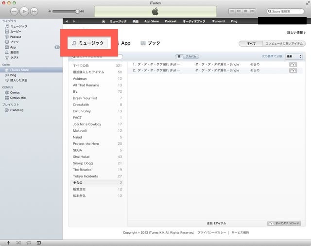This screenshot has height=246, width=311.
Task: Open the 最新 sort order dropdown
Action: 294,56
